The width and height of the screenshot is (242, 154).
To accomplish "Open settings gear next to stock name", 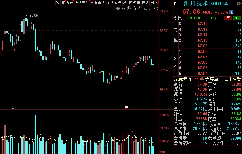I will tap(239, 4).
